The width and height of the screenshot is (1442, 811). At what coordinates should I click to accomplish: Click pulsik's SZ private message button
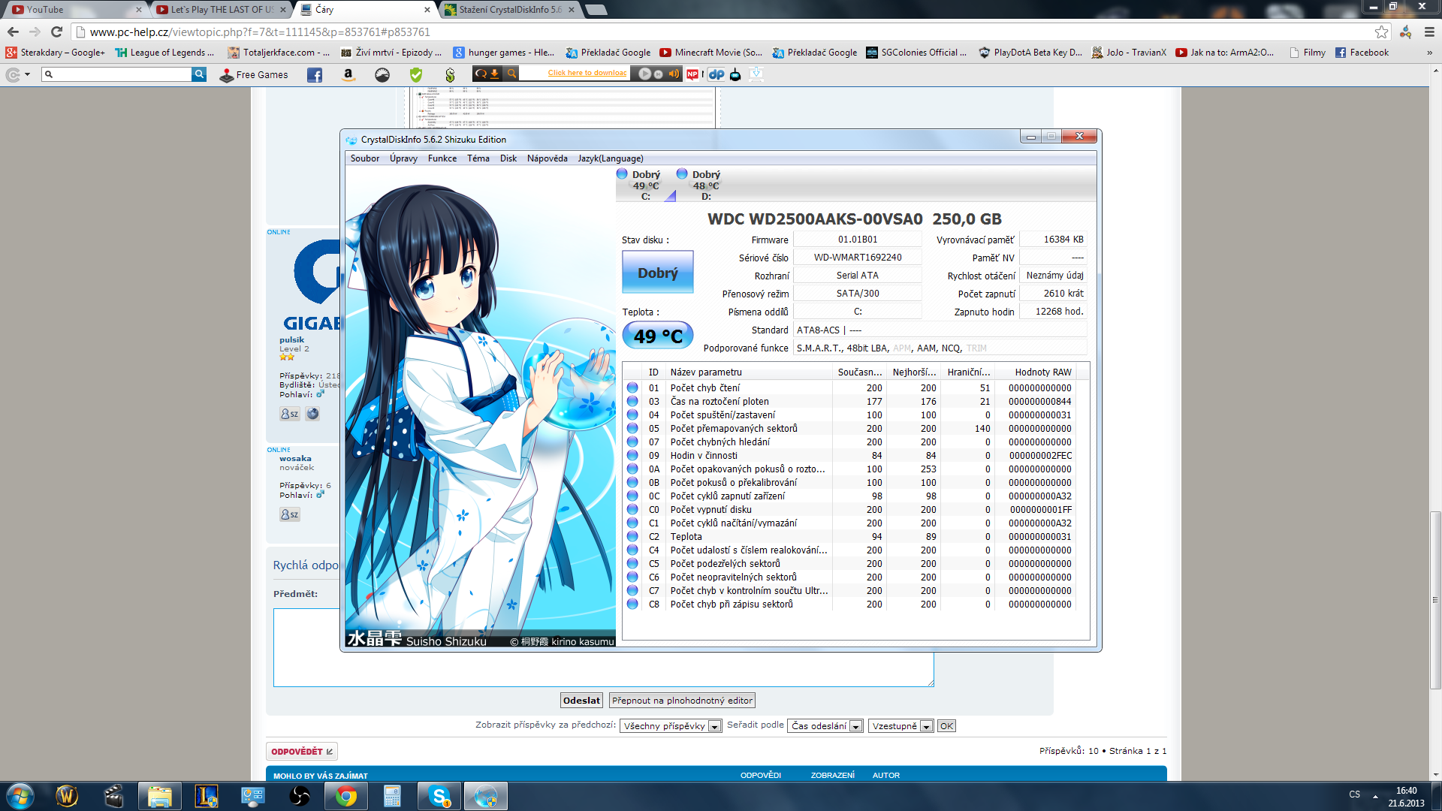[x=290, y=414]
